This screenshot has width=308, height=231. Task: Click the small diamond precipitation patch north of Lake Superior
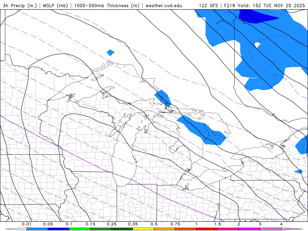pyautogui.click(x=110, y=53)
